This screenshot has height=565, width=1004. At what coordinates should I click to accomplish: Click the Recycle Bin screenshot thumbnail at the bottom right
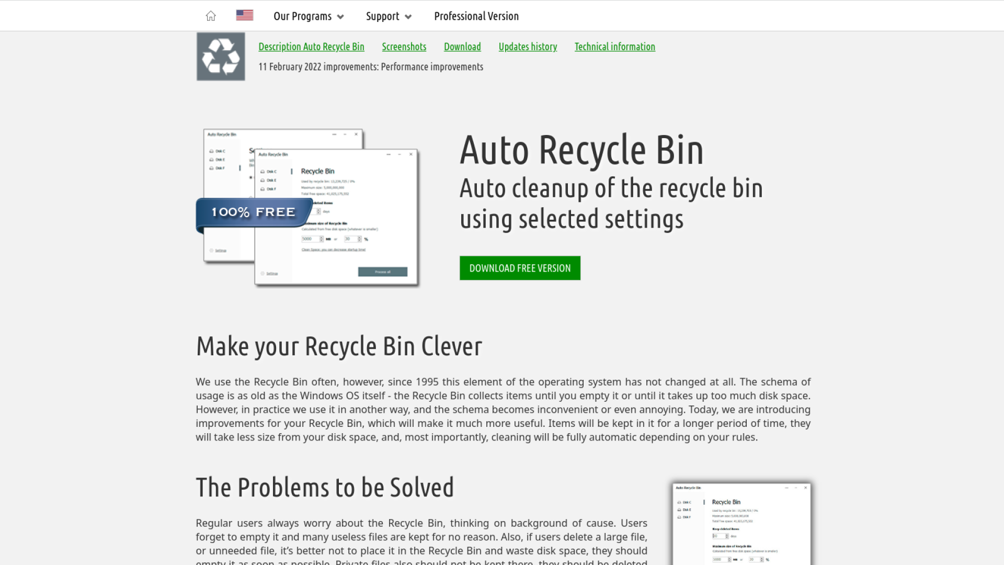click(741, 523)
